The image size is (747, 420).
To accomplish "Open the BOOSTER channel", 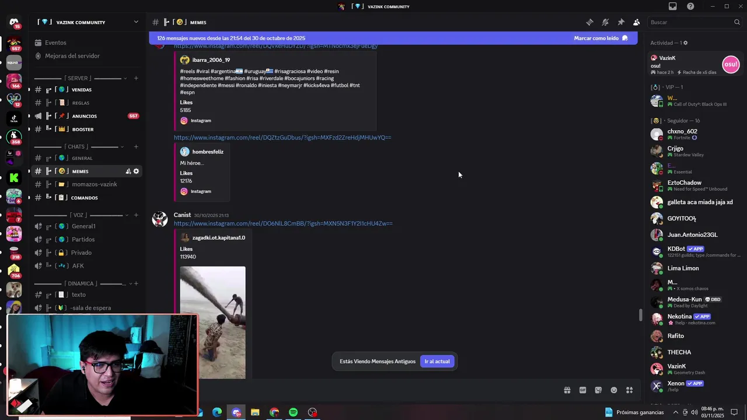I will 87,129.
